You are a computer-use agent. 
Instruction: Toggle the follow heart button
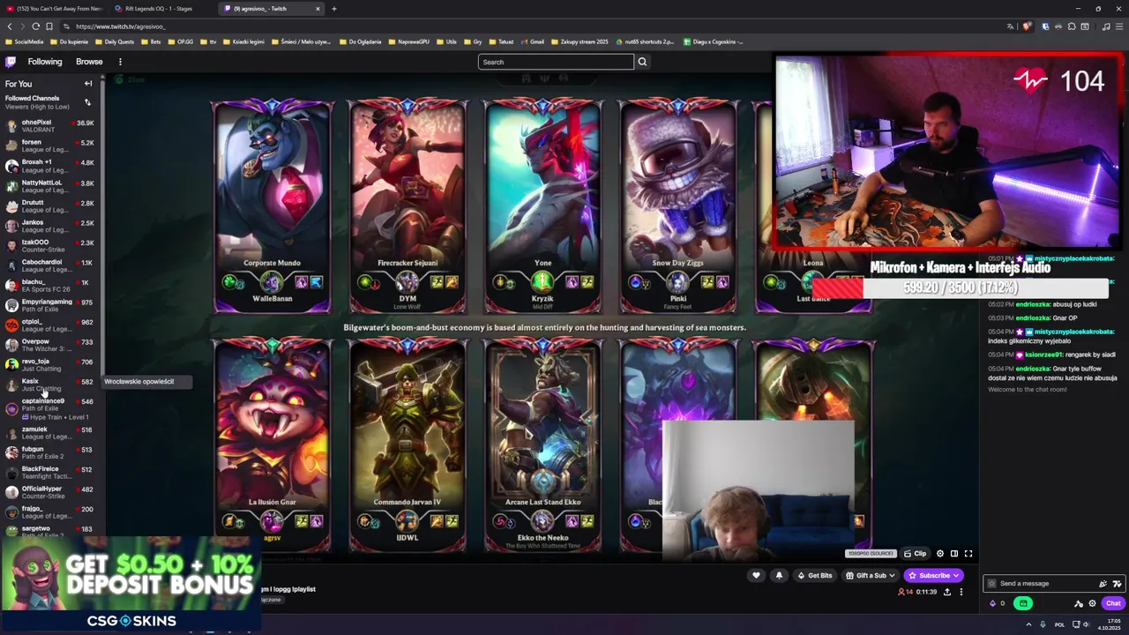pyautogui.click(x=756, y=575)
